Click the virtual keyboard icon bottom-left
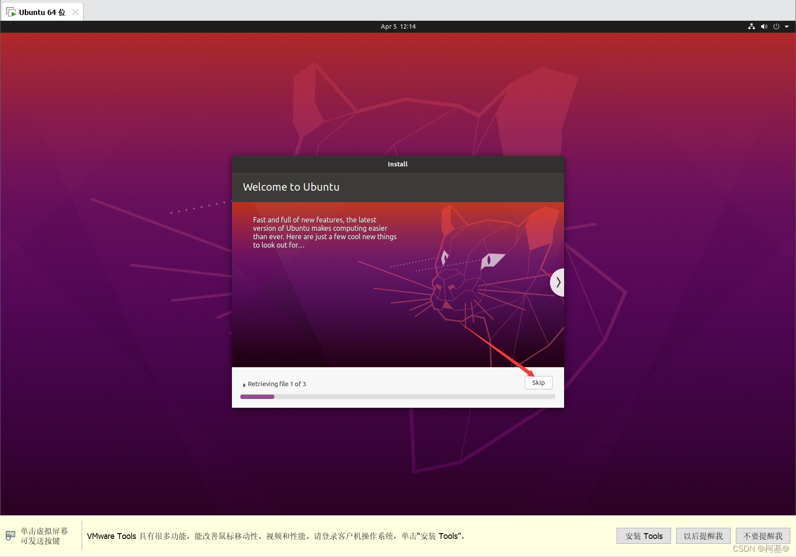The width and height of the screenshot is (796, 557). [x=10, y=535]
